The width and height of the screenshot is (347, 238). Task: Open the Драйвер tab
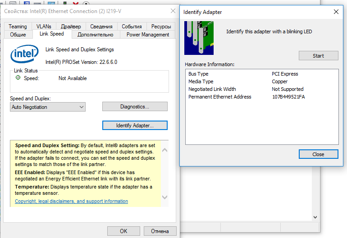(x=71, y=26)
